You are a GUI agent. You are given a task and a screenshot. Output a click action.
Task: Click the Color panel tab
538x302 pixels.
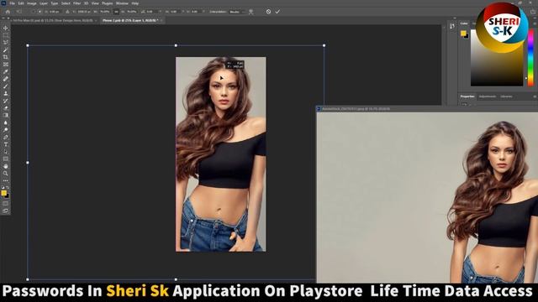(464, 23)
